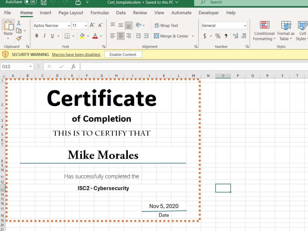Click the Copy icon
The height and width of the screenshot is (231, 308).
(x=19, y=30)
